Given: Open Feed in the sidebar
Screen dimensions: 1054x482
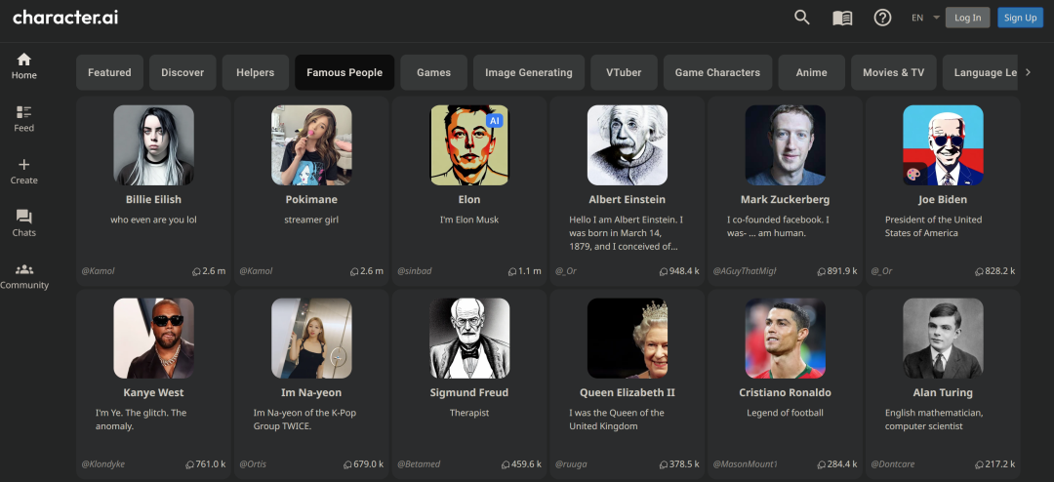Looking at the screenshot, I should pos(24,118).
